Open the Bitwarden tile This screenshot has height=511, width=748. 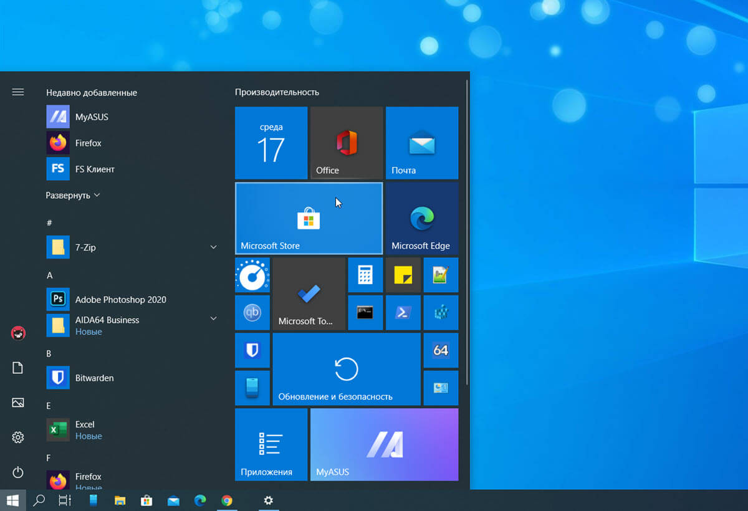tap(252, 350)
